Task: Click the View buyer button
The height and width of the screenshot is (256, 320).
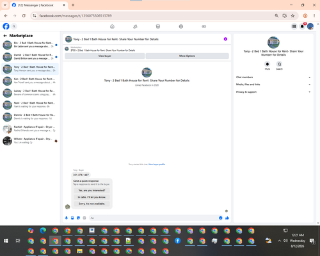Action: tap(105, 56)
